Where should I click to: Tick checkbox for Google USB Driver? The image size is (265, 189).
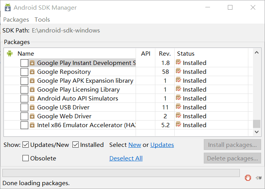pos(24,107)
